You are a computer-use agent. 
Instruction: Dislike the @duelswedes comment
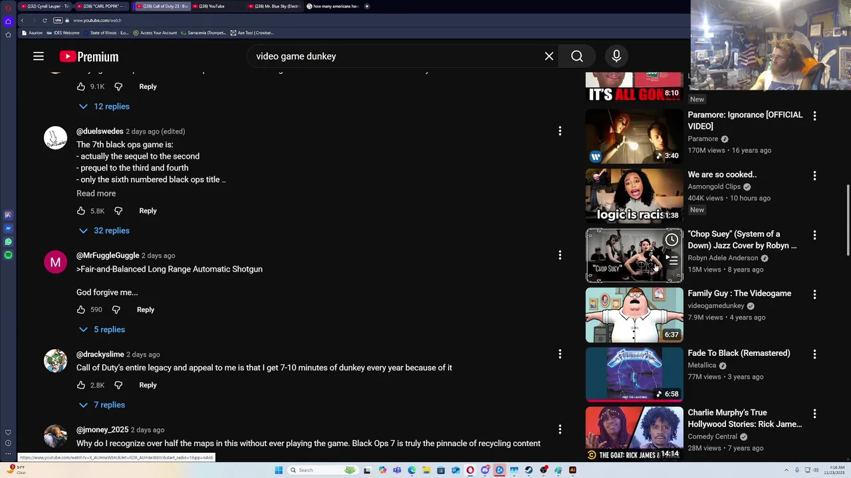pyautogui.click(x=118, y=210)
